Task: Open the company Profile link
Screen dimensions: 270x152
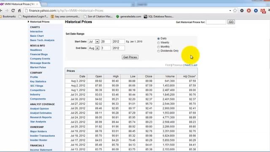Action: click(x=34, y=77)
